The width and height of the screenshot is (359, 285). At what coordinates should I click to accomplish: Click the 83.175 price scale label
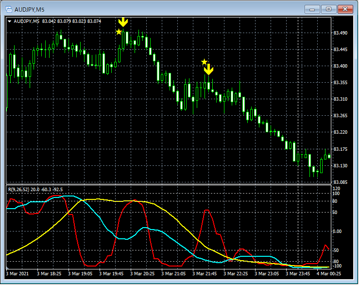tap(340, 149)
